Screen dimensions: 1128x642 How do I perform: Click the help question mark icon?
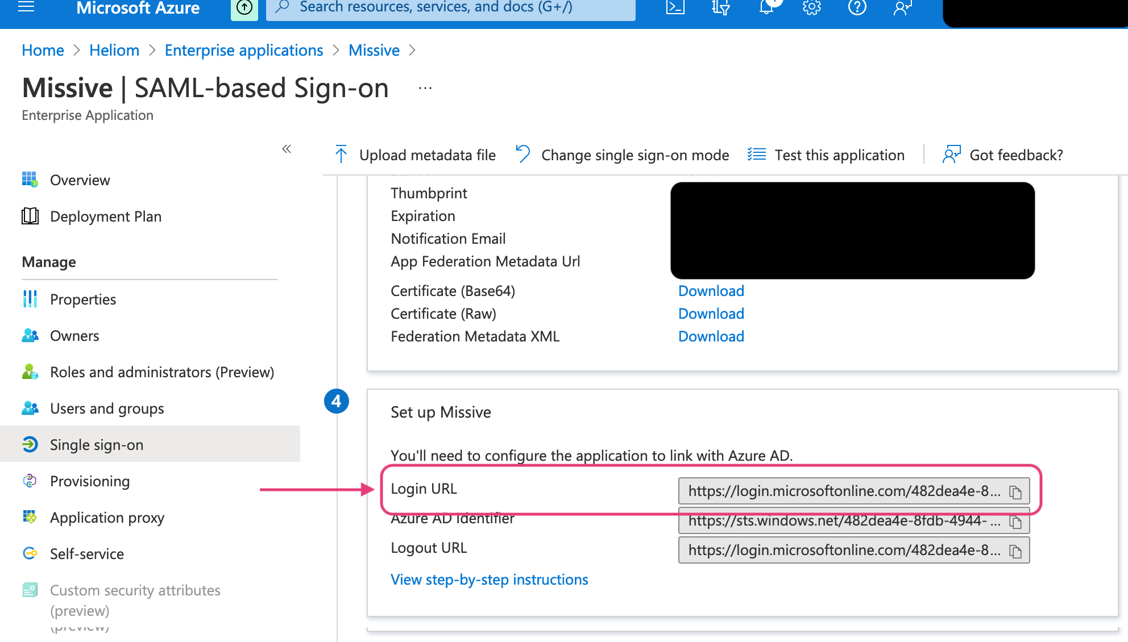point(857,7)
